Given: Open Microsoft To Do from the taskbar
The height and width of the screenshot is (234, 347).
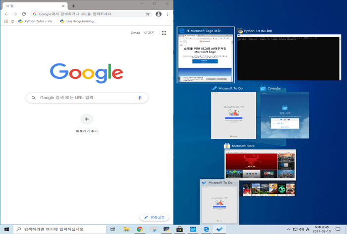Looking at the screenshot, I should coord(220,230).
